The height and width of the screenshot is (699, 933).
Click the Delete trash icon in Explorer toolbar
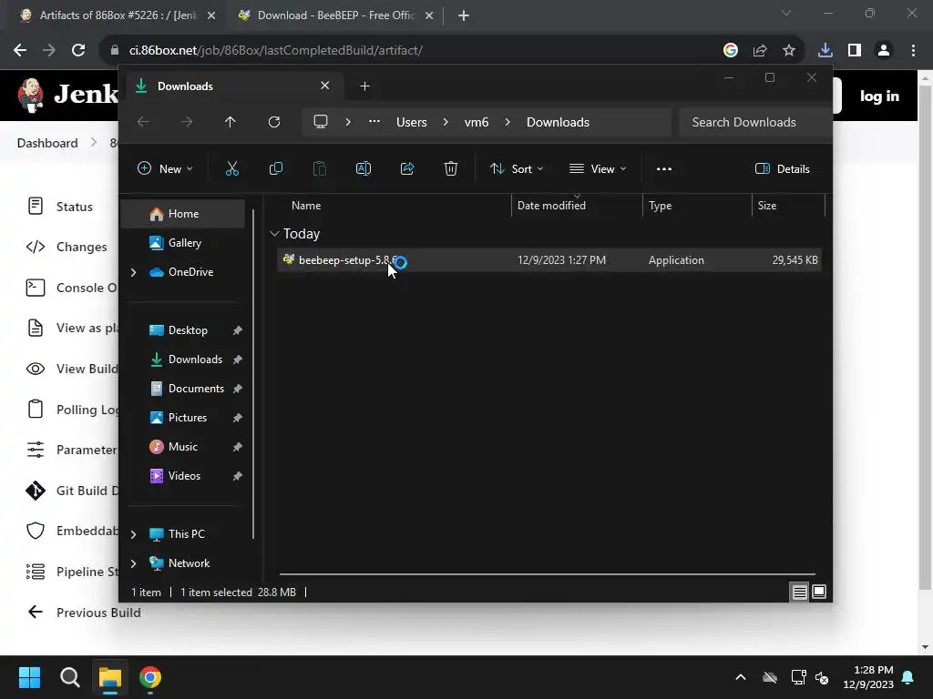coord(450,168)
